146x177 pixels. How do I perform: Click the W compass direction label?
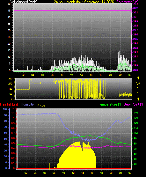pyautogui.click(x=138, y=84)
